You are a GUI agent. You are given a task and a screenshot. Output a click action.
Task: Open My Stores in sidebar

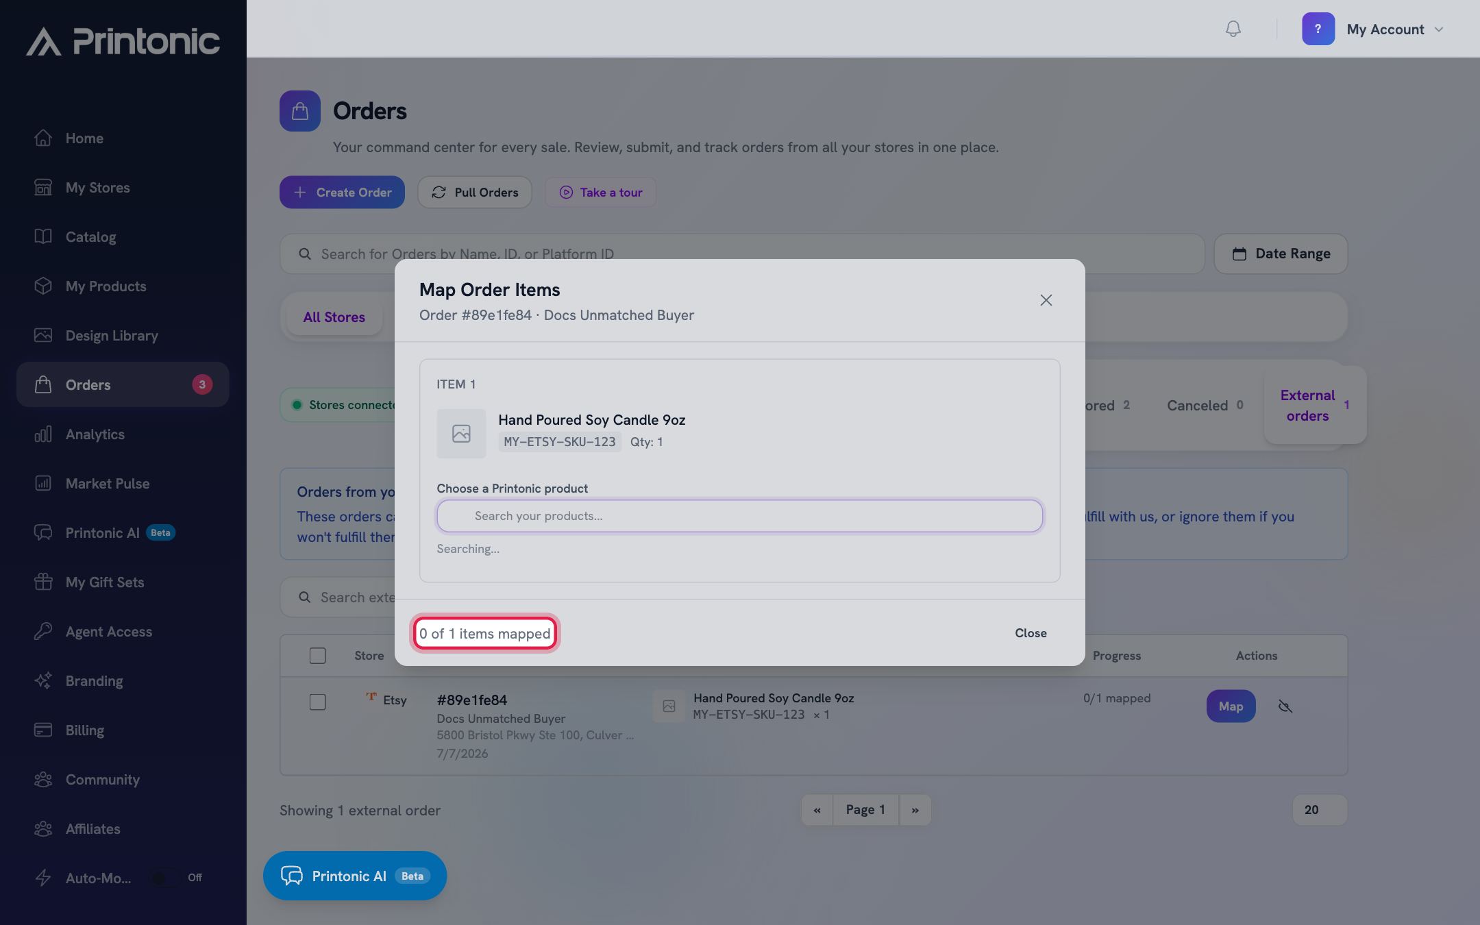123,187
